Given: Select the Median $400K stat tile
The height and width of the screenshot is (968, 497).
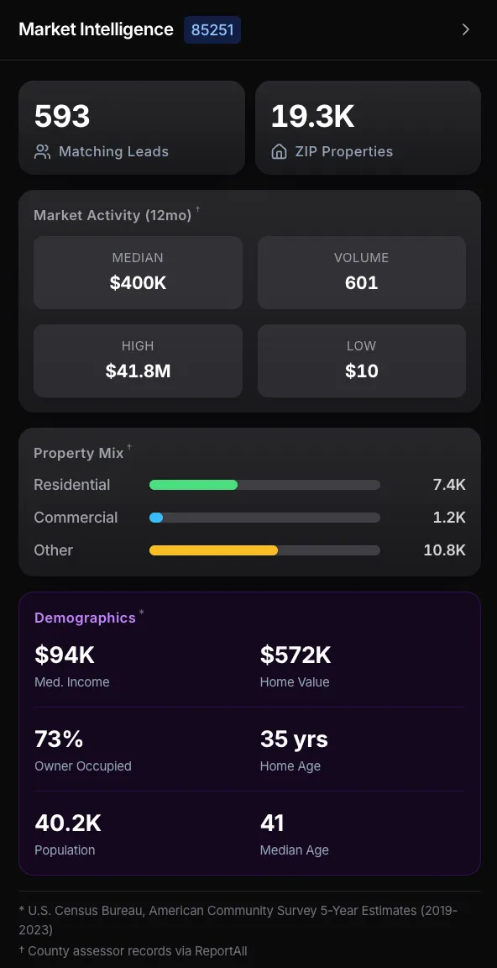Looking at the screenshot, I should [138, 272].
